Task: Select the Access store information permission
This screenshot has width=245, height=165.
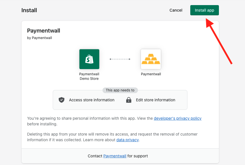Action: (92, 100)
